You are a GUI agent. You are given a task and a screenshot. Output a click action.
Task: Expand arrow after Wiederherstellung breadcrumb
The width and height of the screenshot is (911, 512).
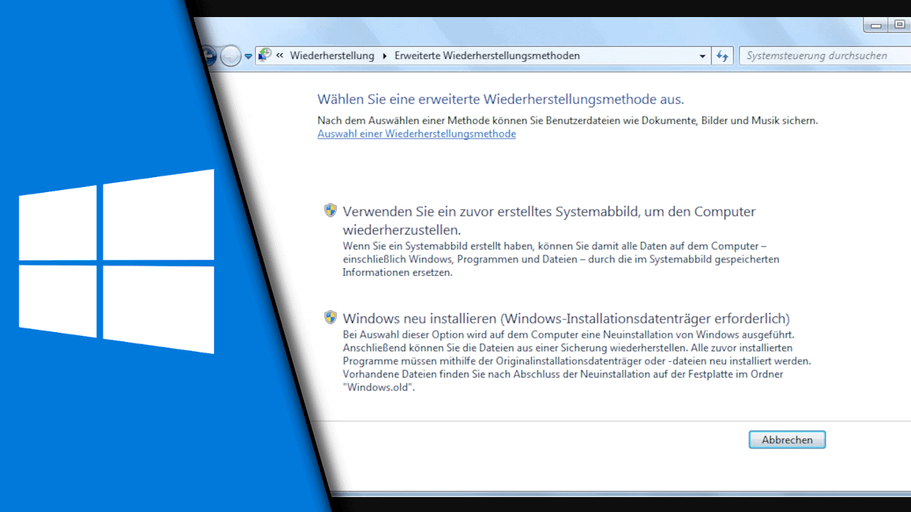385,55
